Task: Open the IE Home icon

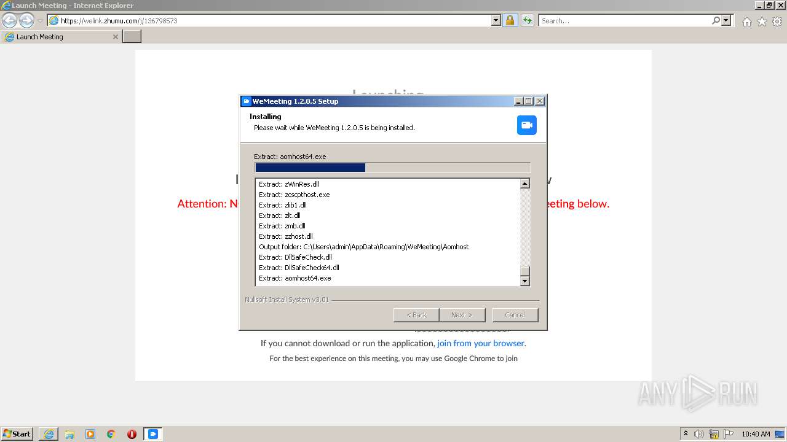Action: pos(746,21)
